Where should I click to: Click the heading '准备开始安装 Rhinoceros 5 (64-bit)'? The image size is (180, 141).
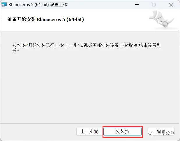coord(46,19)
